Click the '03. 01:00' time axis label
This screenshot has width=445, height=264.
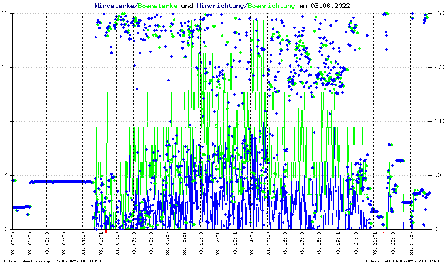(x=30, y=244)
